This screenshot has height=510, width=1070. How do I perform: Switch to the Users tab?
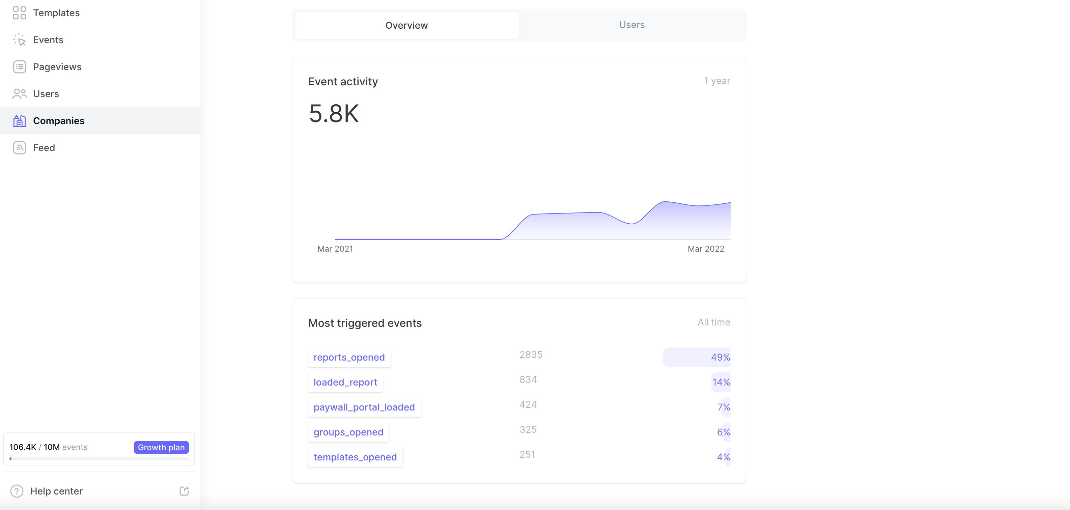coord(632,24)
